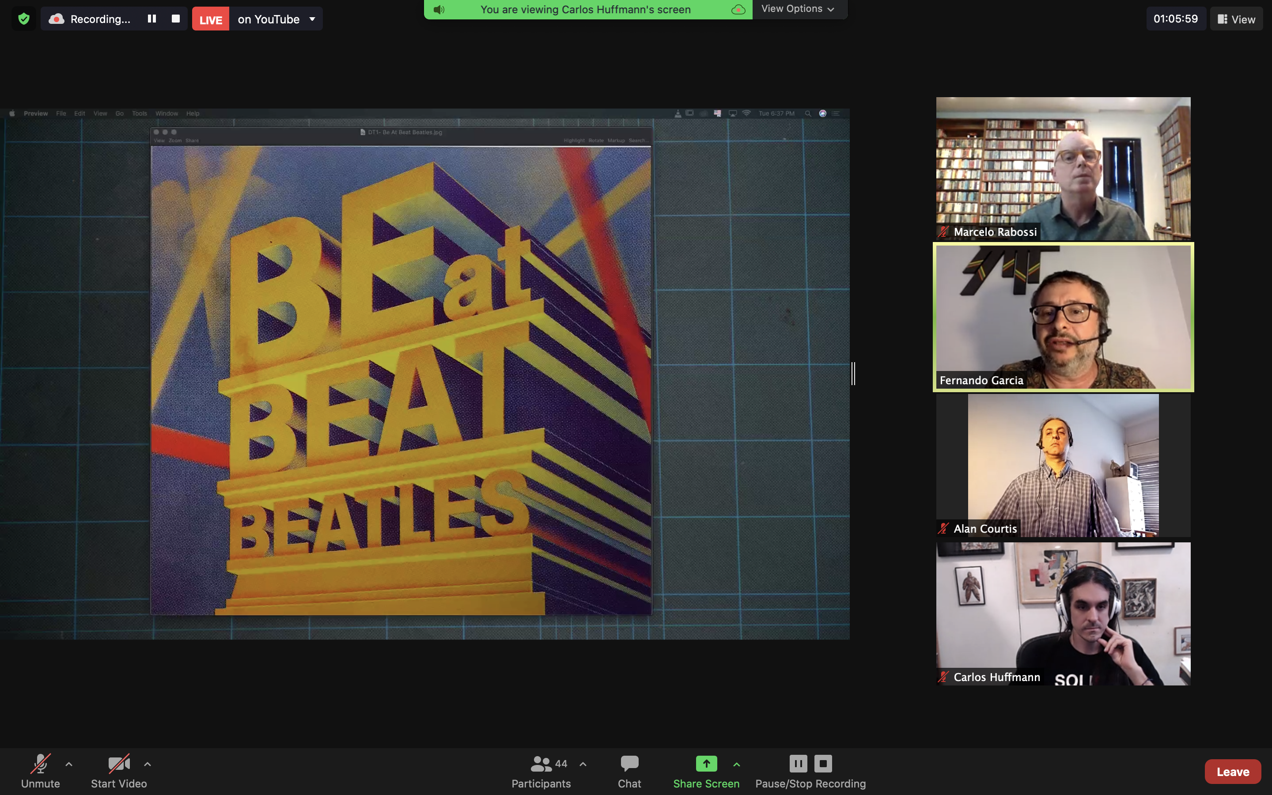Click the flag input icon in shared menu bar
This screenshot has height=795, width=1272.
(x=717, y=113)
